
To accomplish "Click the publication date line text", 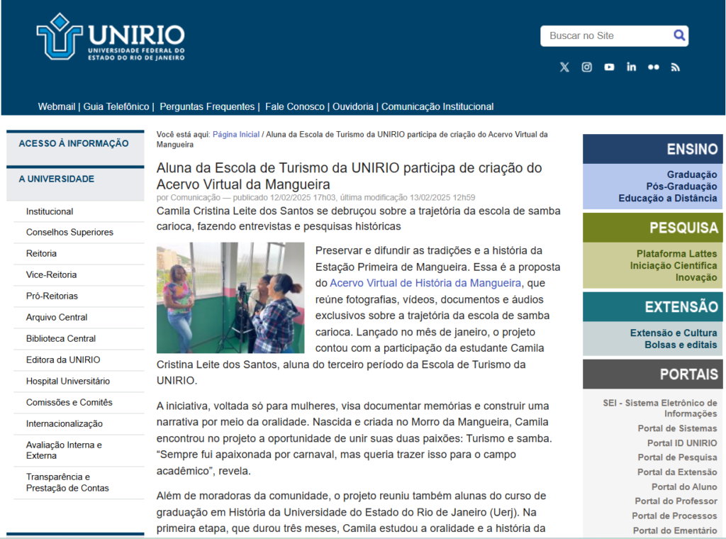I will (315, 198).
